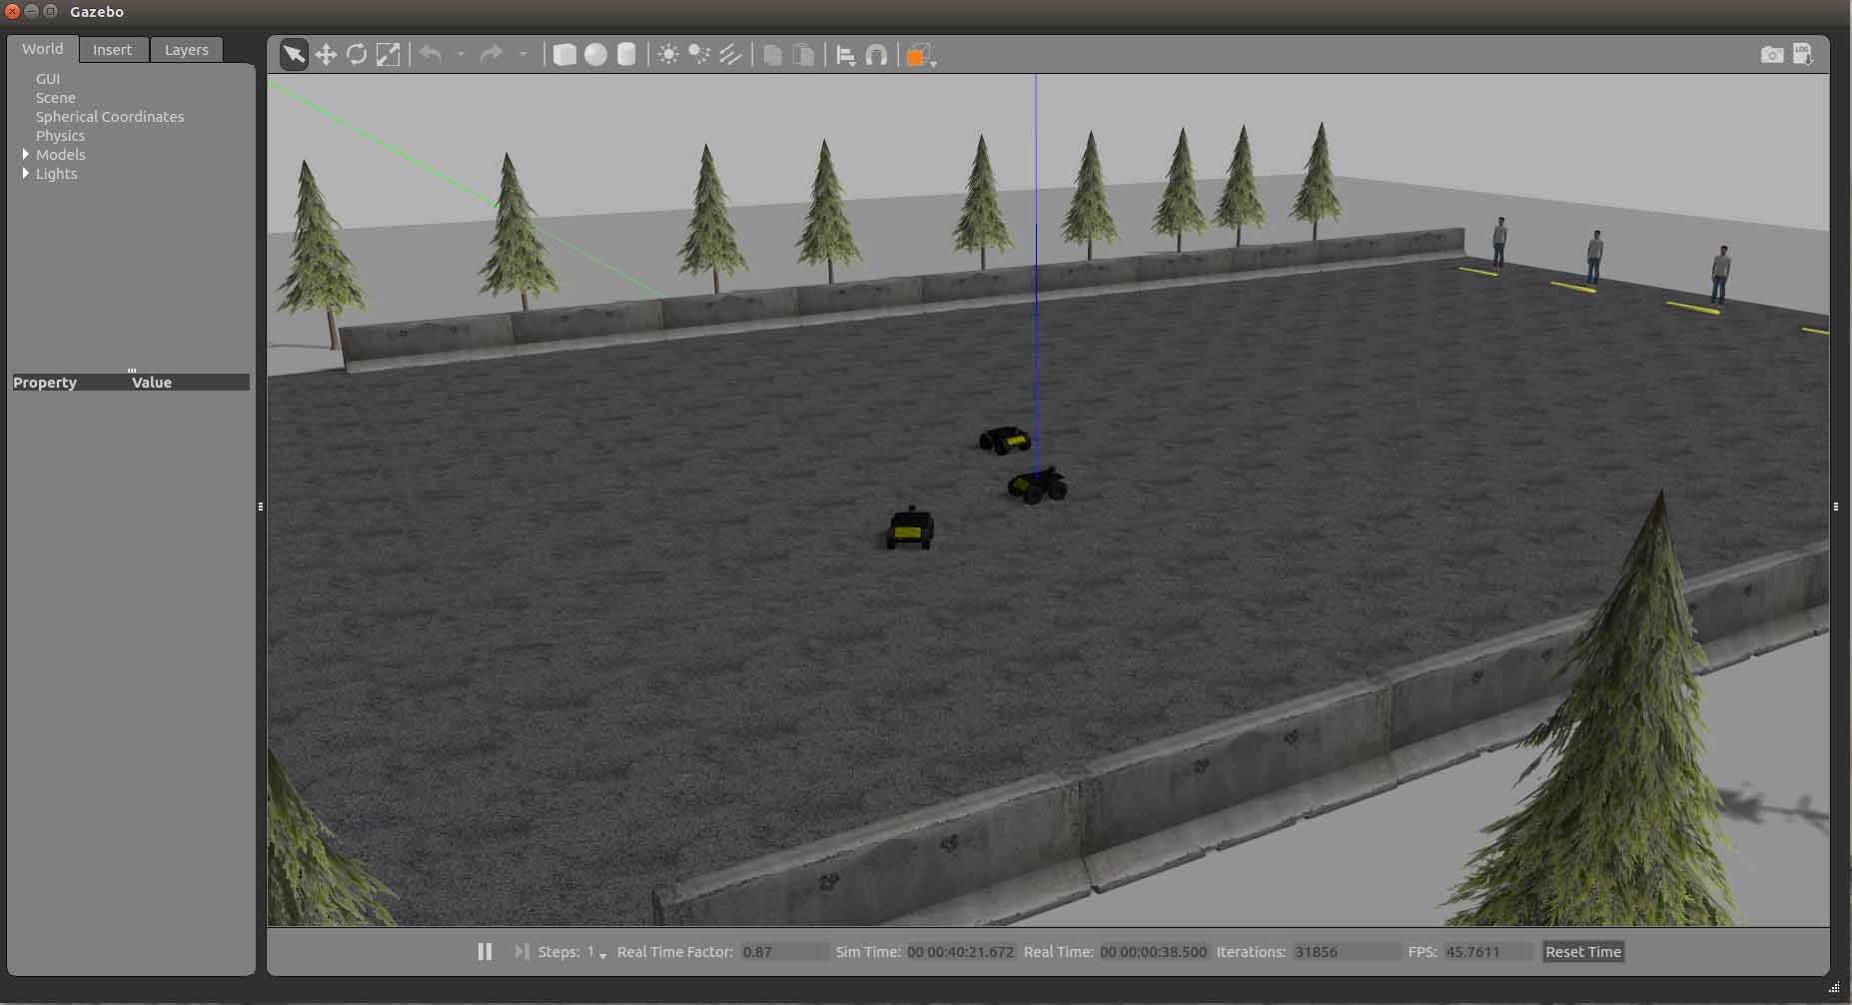1852x1005 pixels.
Task: Open the data logging tool
Action: click(x=1803, y=55)
